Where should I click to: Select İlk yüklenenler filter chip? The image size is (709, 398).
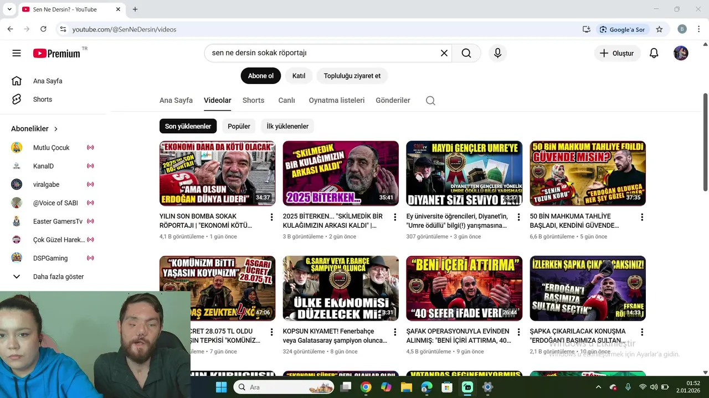pyautogui.click(x=287, y=126)
